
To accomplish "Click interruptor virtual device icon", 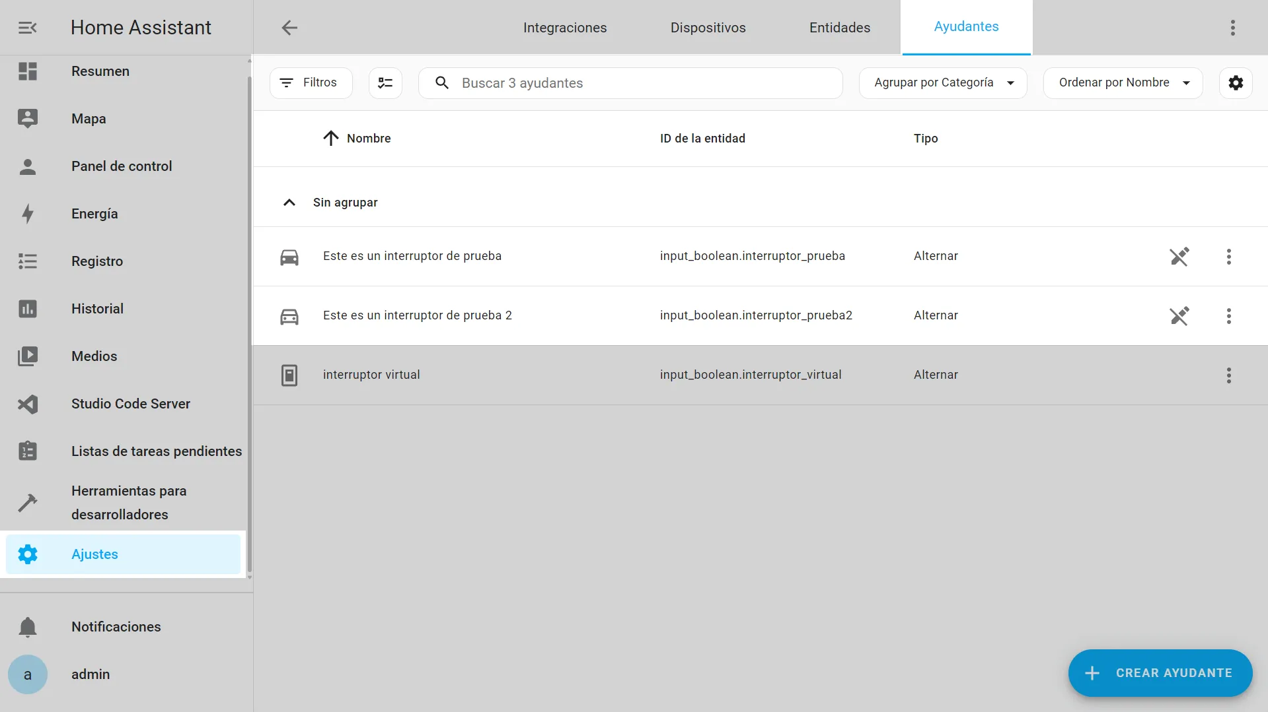I will (x=289, y=375).
